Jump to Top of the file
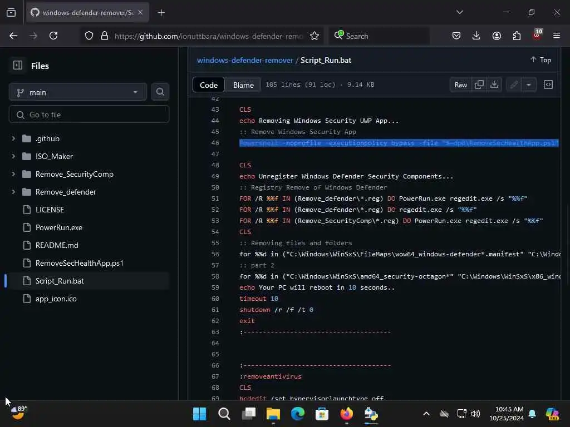This screenshot has width=570, height=427. 540,60
